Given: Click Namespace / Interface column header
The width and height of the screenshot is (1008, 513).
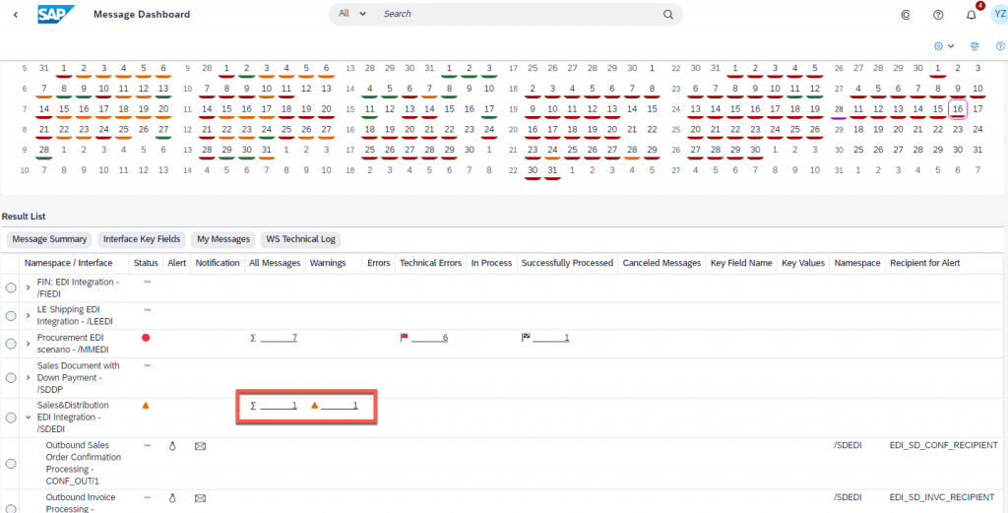Looking at the screenshot, I should (68, 263).
